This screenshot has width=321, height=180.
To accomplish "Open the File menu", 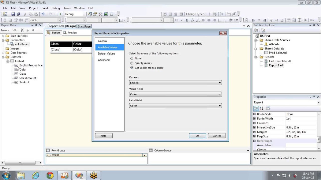I will click(x=5, y=8).
